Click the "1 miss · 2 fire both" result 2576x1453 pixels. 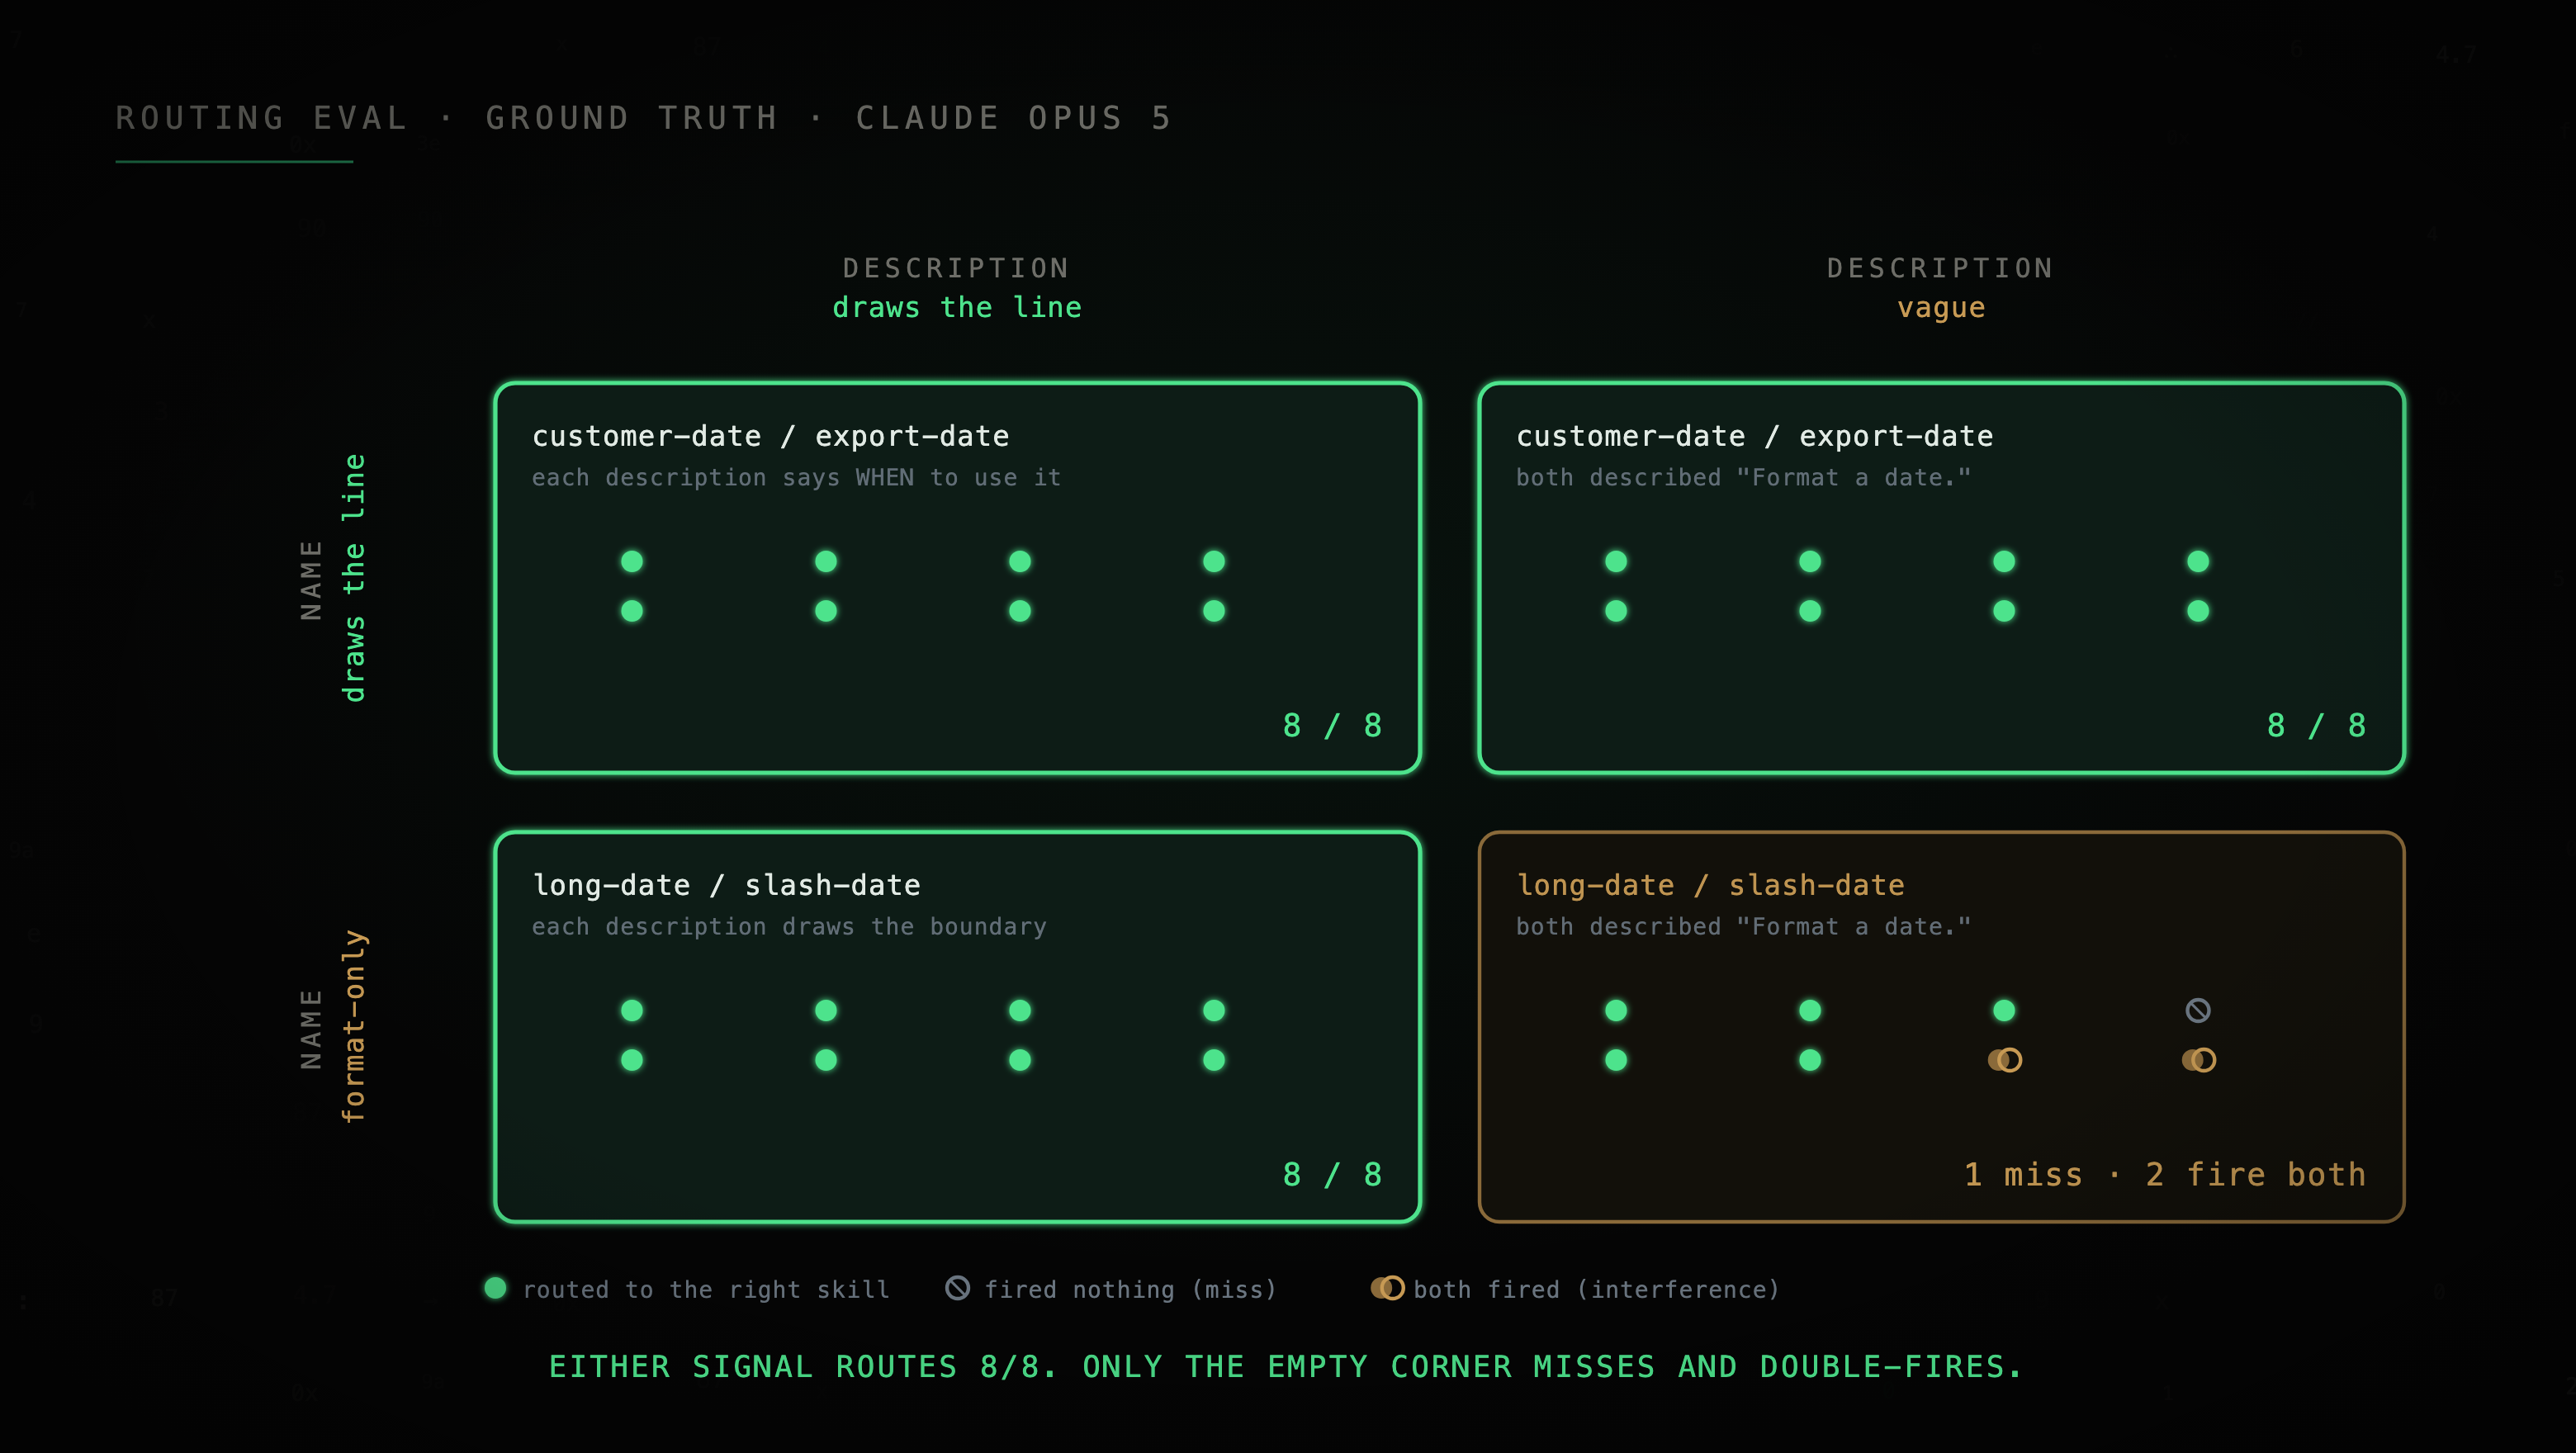pos(2165,1174)
